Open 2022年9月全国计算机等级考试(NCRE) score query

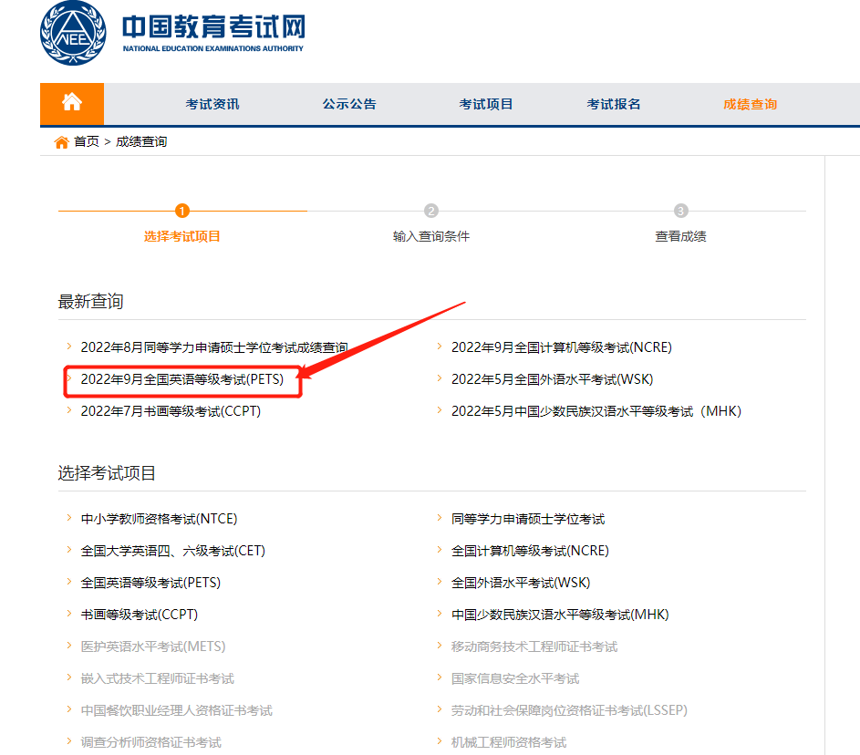click(x=561, y=347)
